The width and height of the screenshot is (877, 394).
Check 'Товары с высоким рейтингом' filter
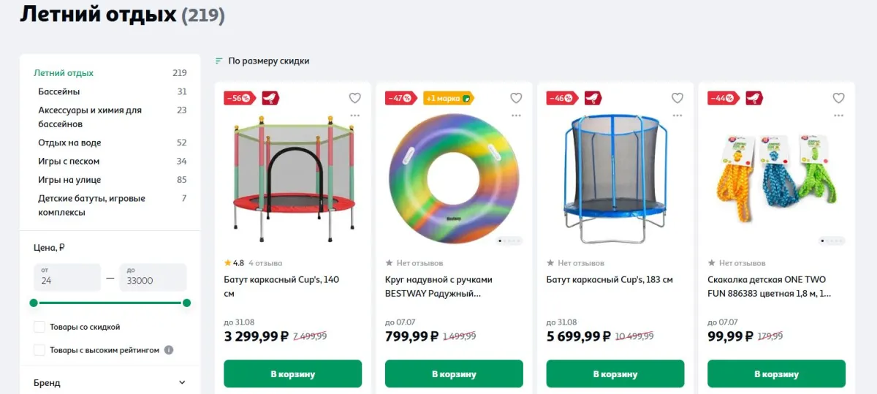(x=39, y=350)
